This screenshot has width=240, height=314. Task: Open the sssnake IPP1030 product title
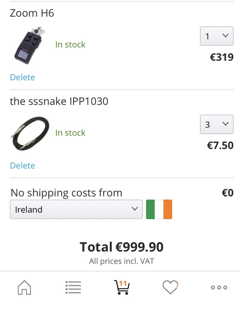[x=59, y=101]
